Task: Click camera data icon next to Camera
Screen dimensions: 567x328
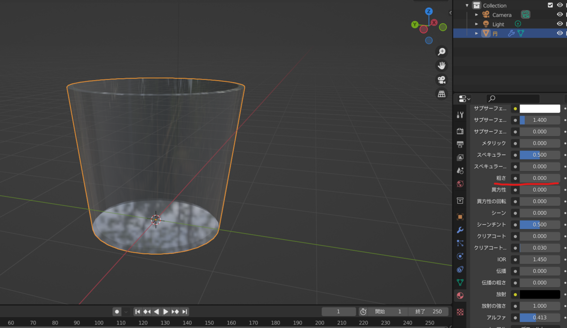Action: (x=525, y=15)
